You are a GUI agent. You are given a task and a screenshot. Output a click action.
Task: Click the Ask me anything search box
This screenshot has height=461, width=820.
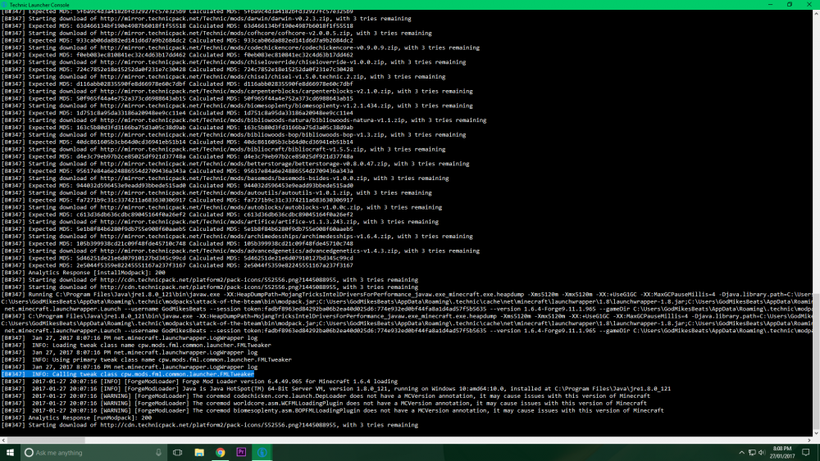tap(93, 453)
